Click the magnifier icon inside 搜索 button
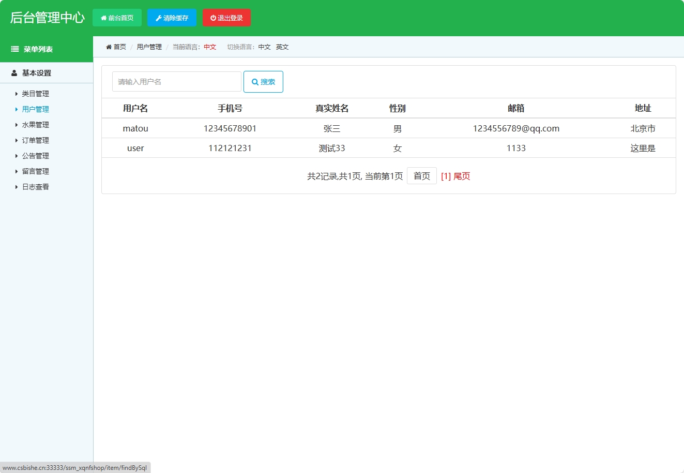 tap(255, 81)
